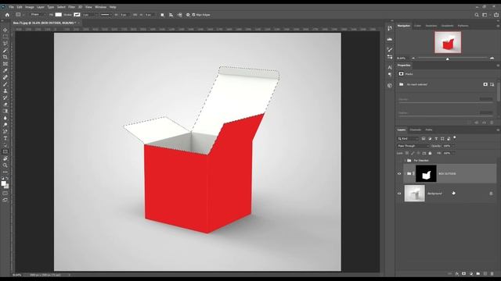Add layer mask from Layers panel footer
The image size is (501, 281).
tap(464, 274)
